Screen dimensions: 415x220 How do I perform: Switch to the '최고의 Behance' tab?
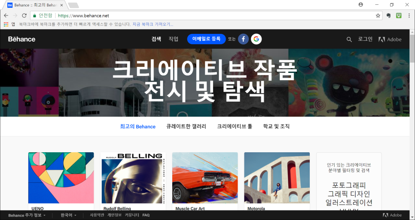pos(137,127)
